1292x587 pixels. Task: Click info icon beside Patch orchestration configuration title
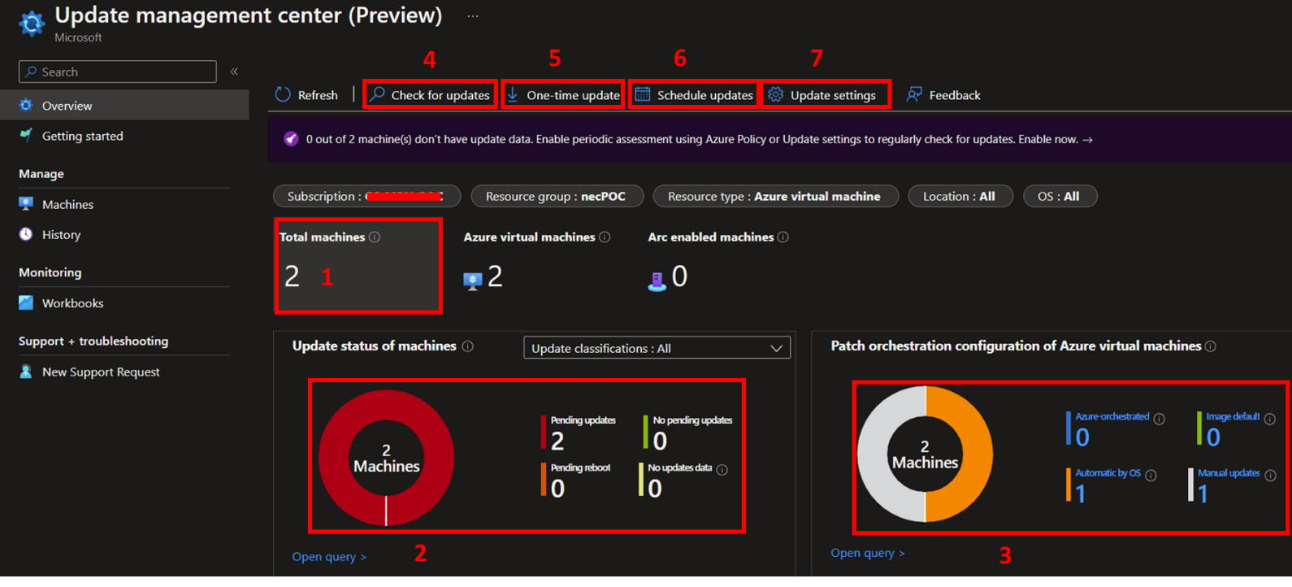(1211, 346)
